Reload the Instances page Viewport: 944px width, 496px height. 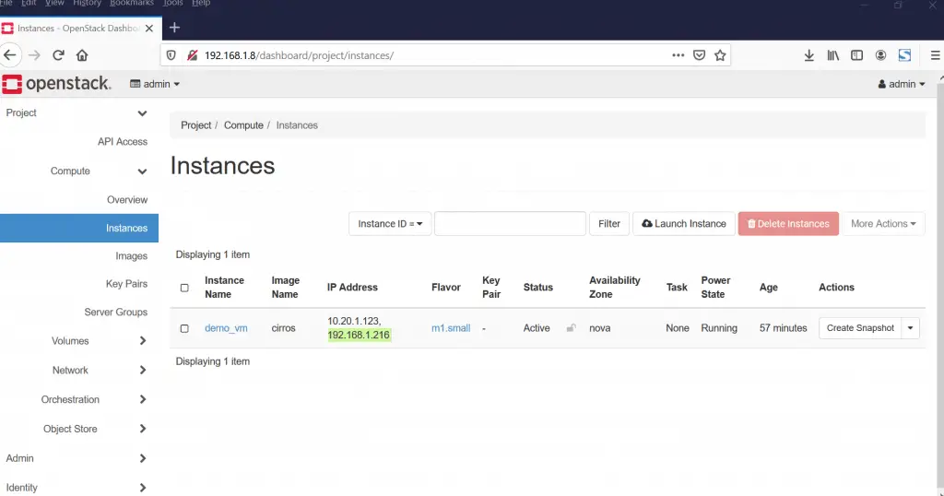pos(58,55)
